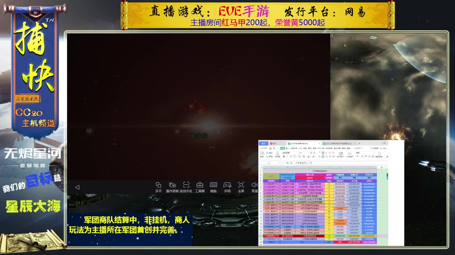The width and height of the screenshot is (455, 255).
Task: Select cell containing 224,000,000
Action: tap(369, 184)
